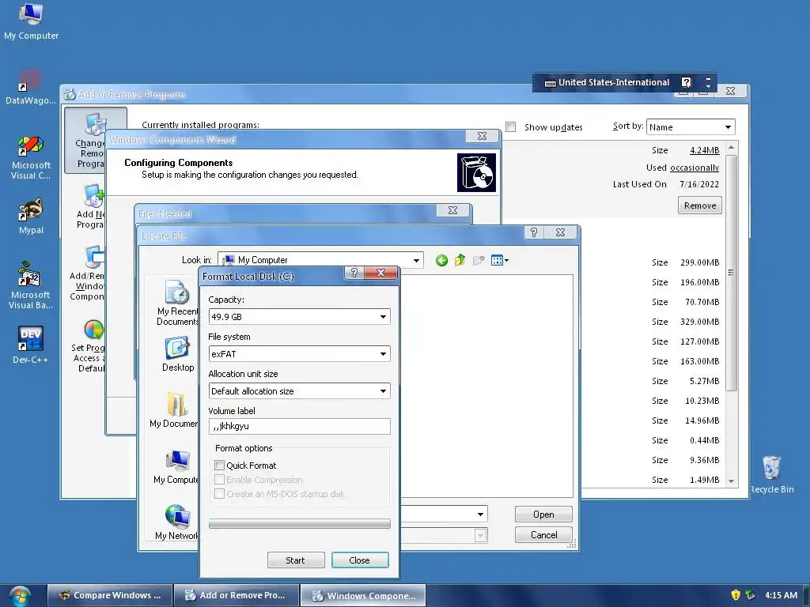Screen dimensions: 810x607
Task: Open Microsoft Visual C++ desktop shortcut
Action: pyautogui.click(x=31, y=157)
